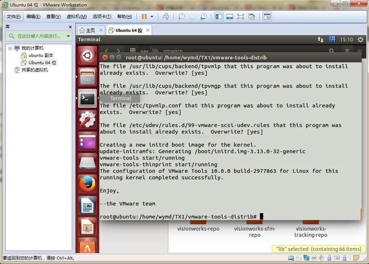Screen dimensions: 369x264
Task: Expand the power options arrow beside the pause button
Action: [x=152, y=16]
